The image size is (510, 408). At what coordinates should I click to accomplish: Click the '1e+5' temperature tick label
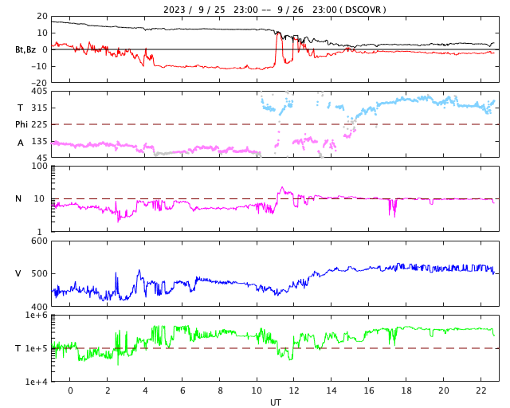[x=37, y=348]
